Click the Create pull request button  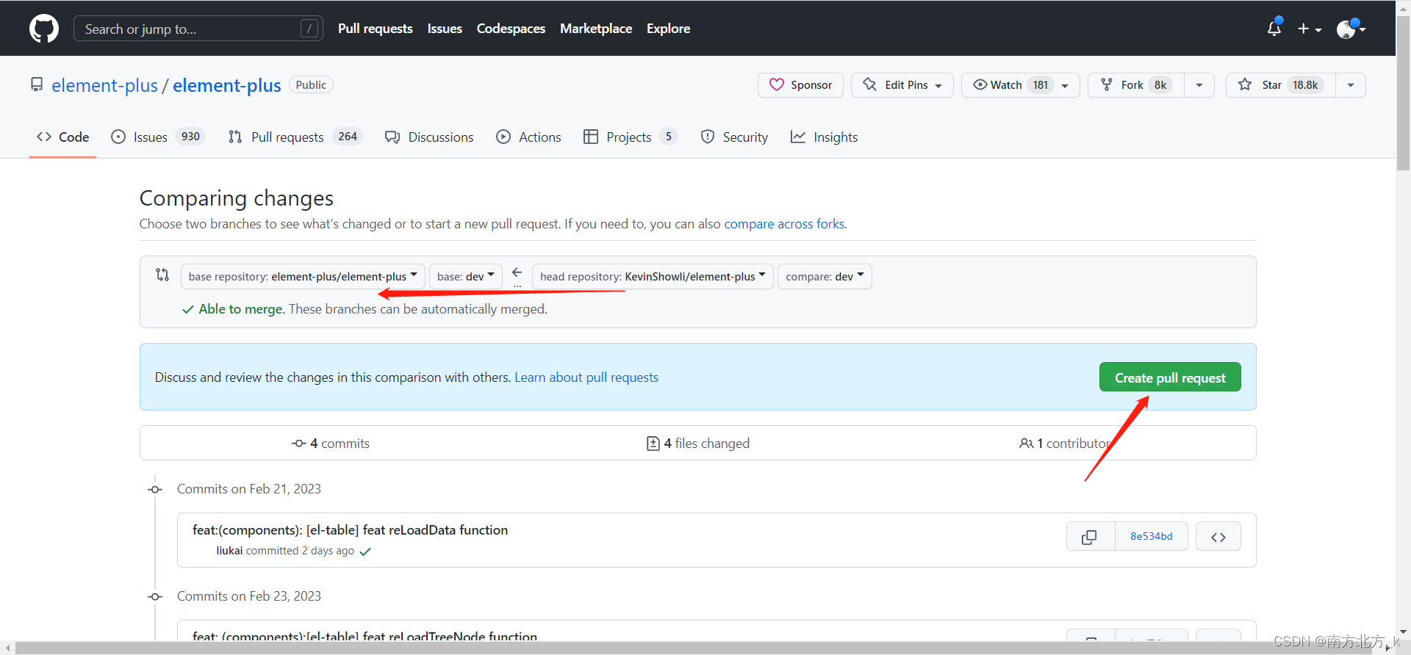click(1170, 377)
